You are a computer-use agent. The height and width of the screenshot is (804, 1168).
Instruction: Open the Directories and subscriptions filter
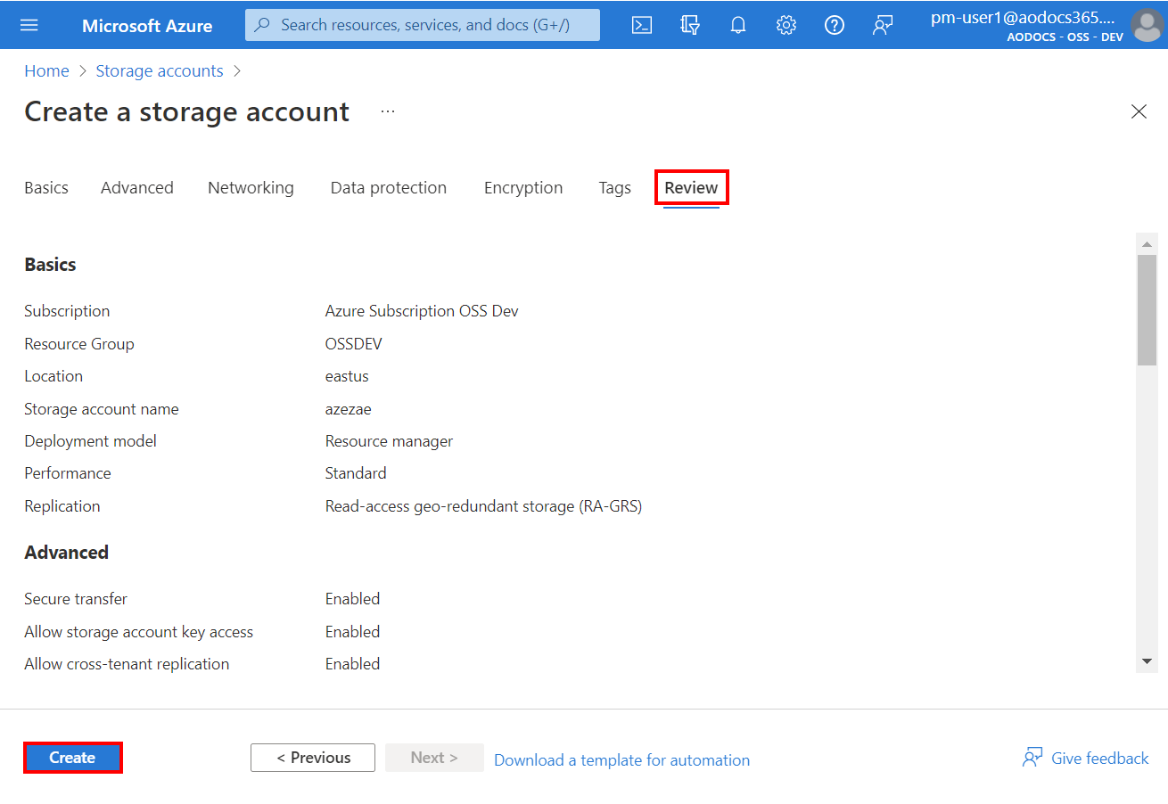coord(689,25)
